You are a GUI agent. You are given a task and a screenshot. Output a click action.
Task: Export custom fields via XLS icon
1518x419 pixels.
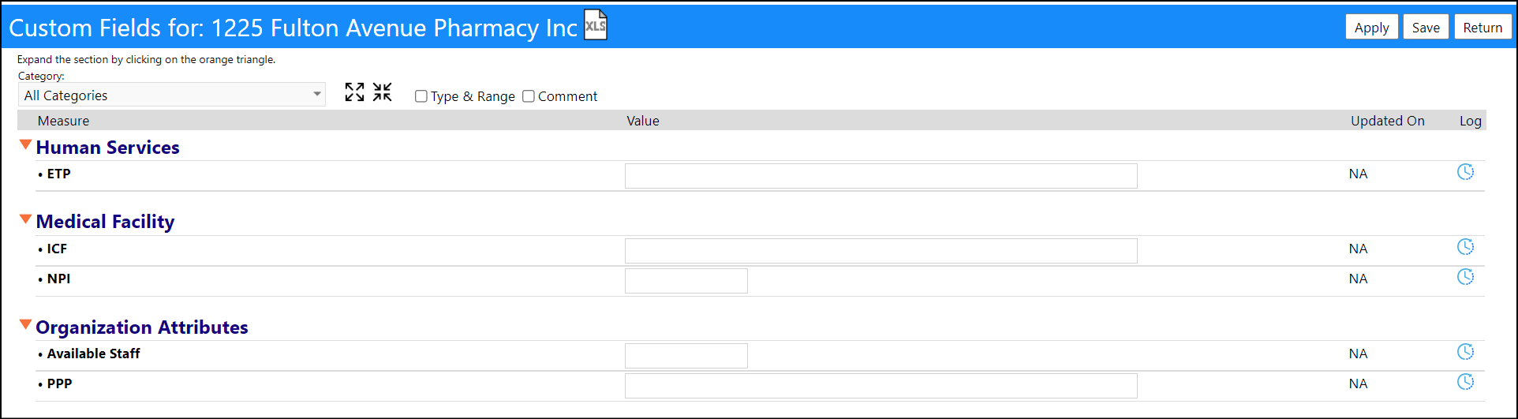pyautogui.click(x=596, y=25)
